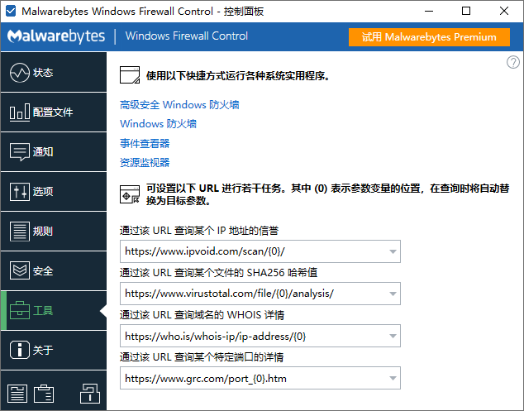Image resolution: width=524 pixels, height=411 pixels.
Task: Expand the ipvoid.com URL dropdown arrow
Action: coord(393,251)
